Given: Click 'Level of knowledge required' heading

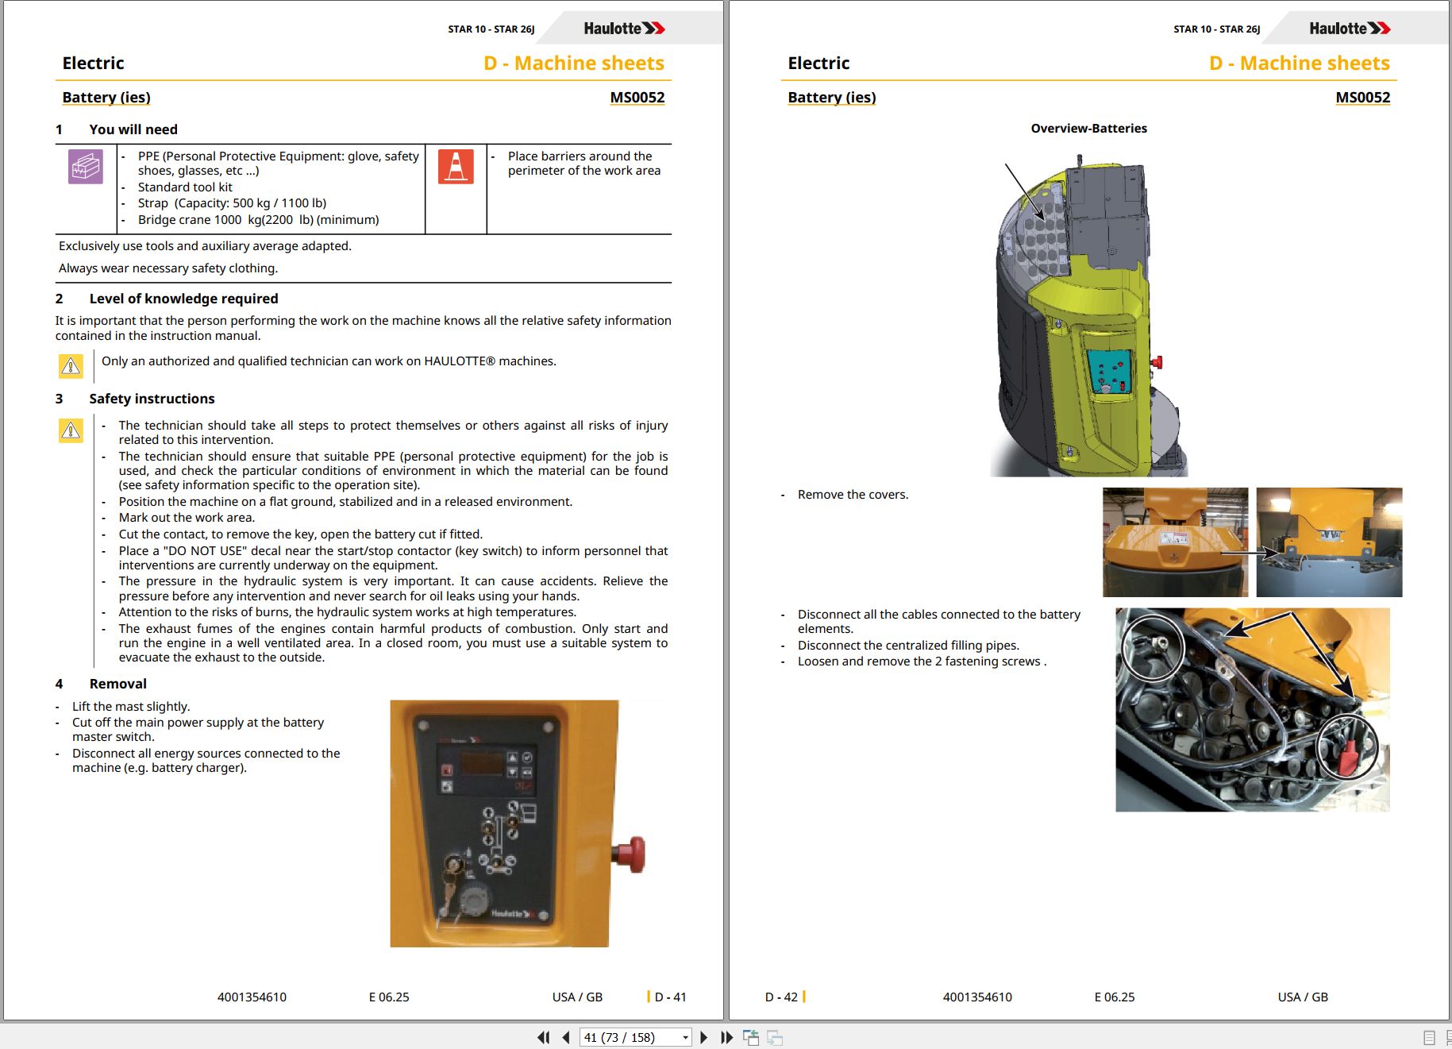Looking at the screenshot, I should click(183, 299).
